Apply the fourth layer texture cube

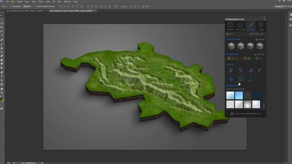pos(260,46)
